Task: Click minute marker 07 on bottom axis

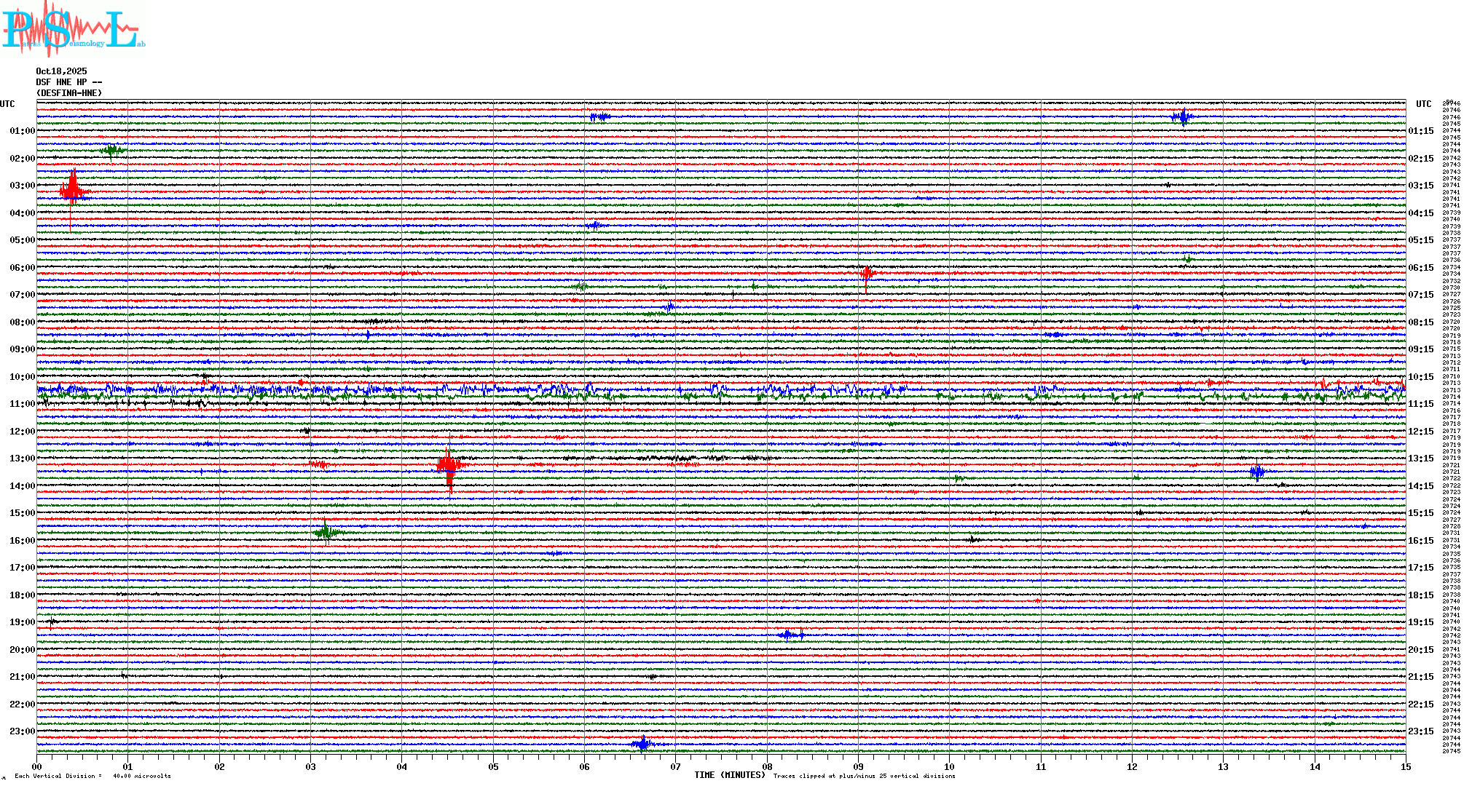Action: pyautogui.click(x=675, y=766)
